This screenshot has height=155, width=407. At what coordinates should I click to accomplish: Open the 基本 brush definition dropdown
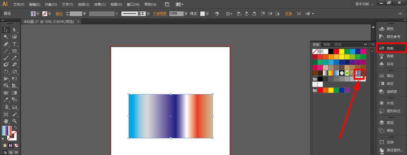pyautogui.click(x=148, y=14)
